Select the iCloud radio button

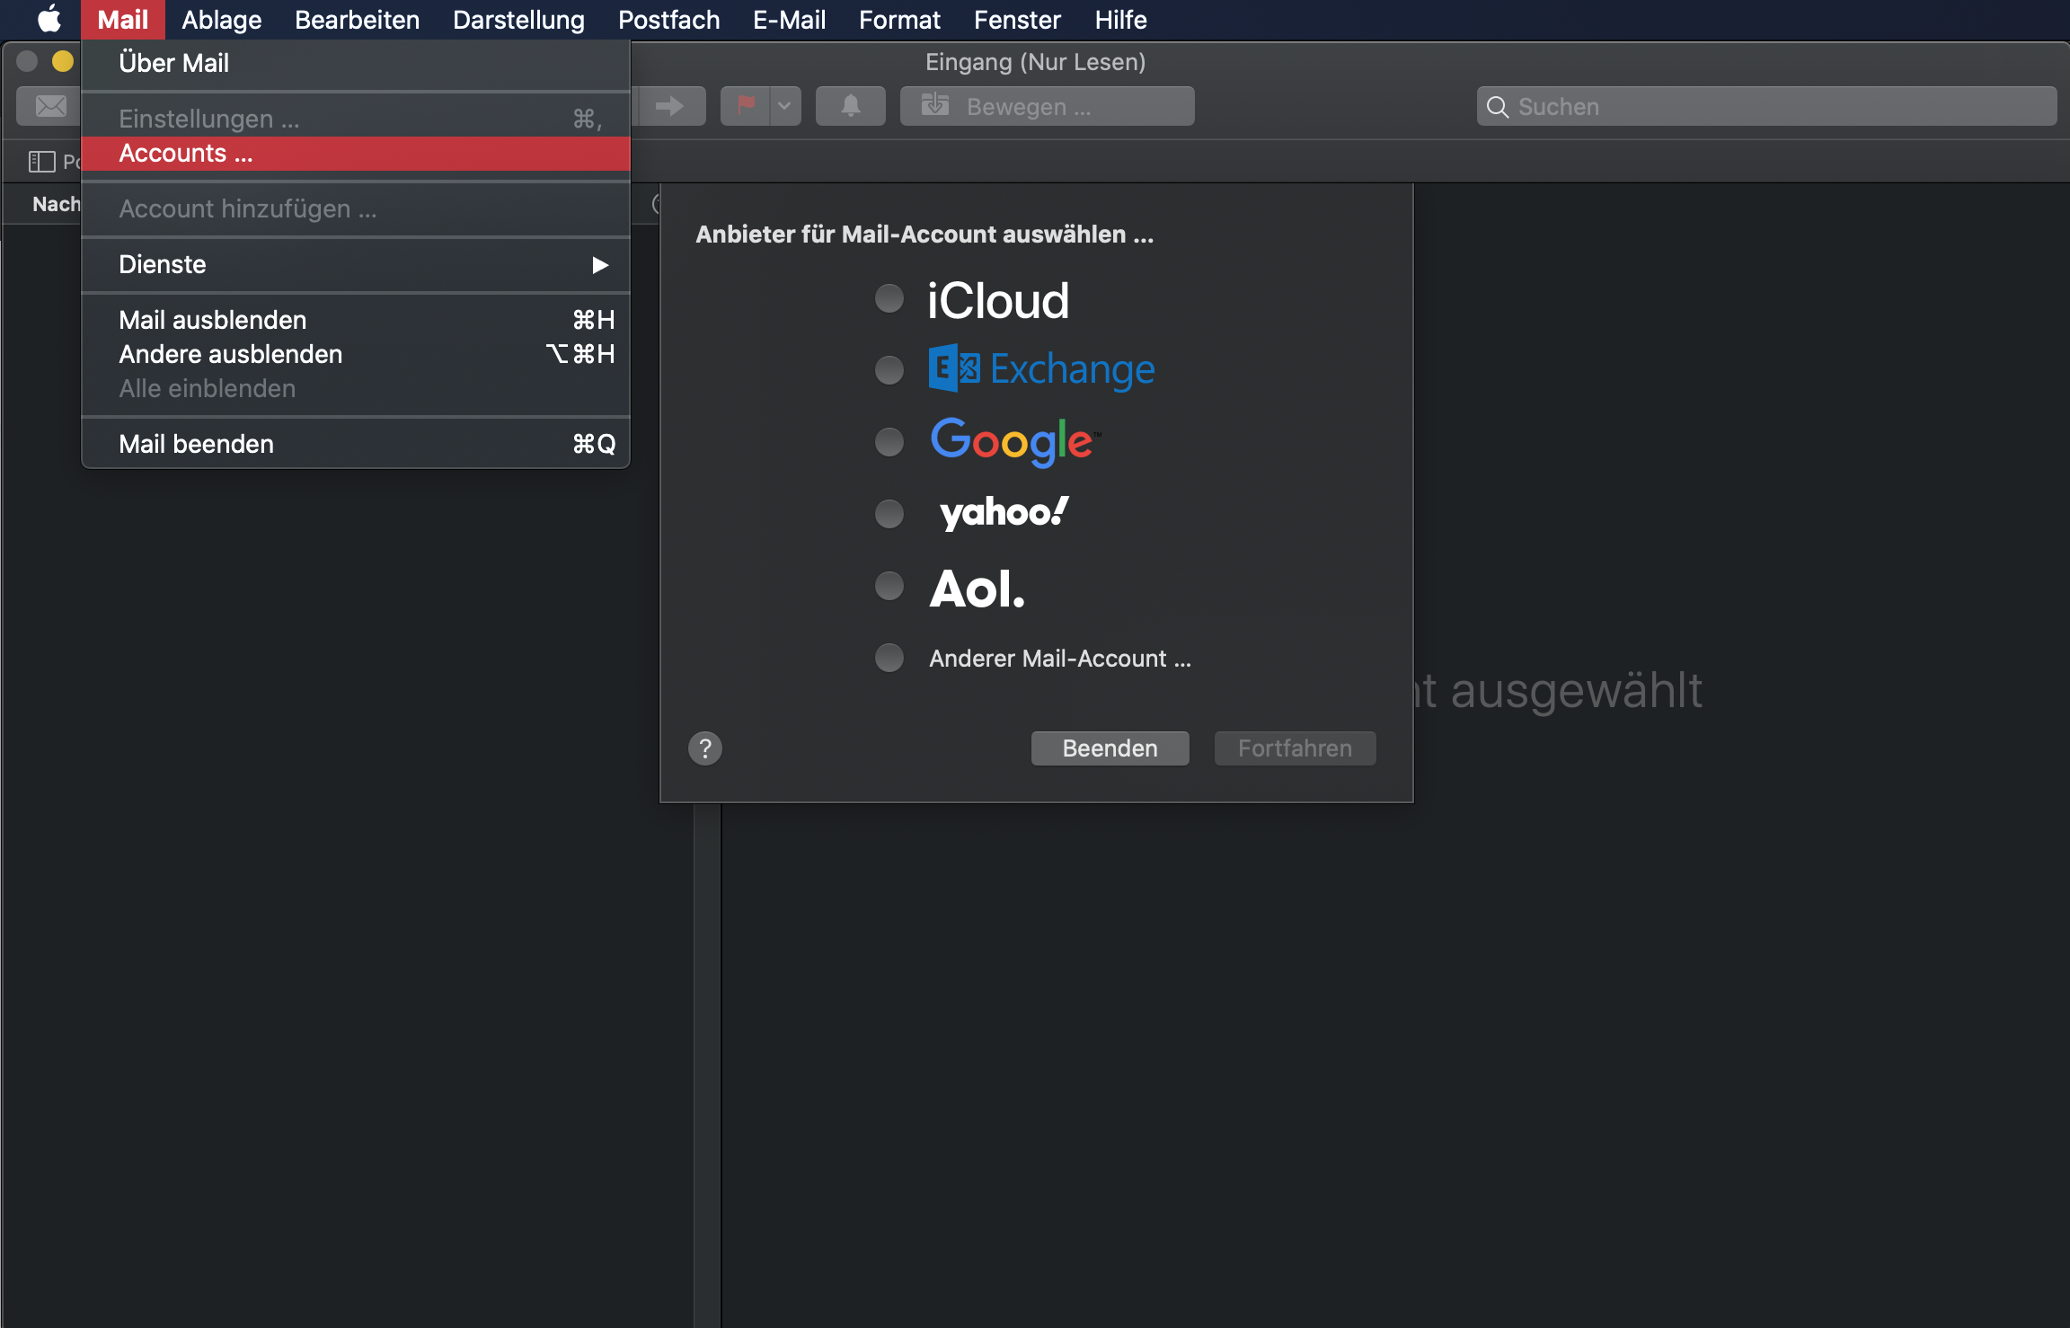889,298
